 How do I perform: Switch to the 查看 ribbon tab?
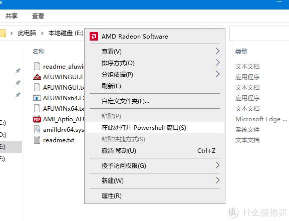pyautogui.click(x=38, y=16)
